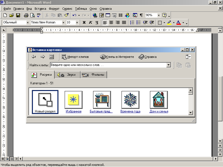The width and height of the screenshot is (223, 167).
Task: Open the Вставка menu
Action: [40, 9]
